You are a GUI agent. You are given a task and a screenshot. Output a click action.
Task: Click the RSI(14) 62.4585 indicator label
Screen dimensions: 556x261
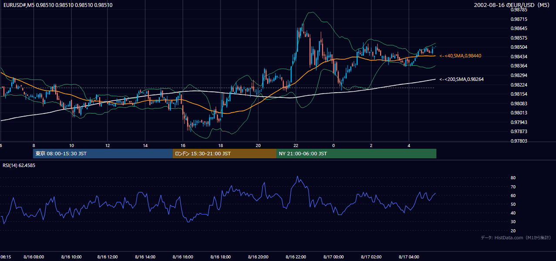tap(19, 165)
